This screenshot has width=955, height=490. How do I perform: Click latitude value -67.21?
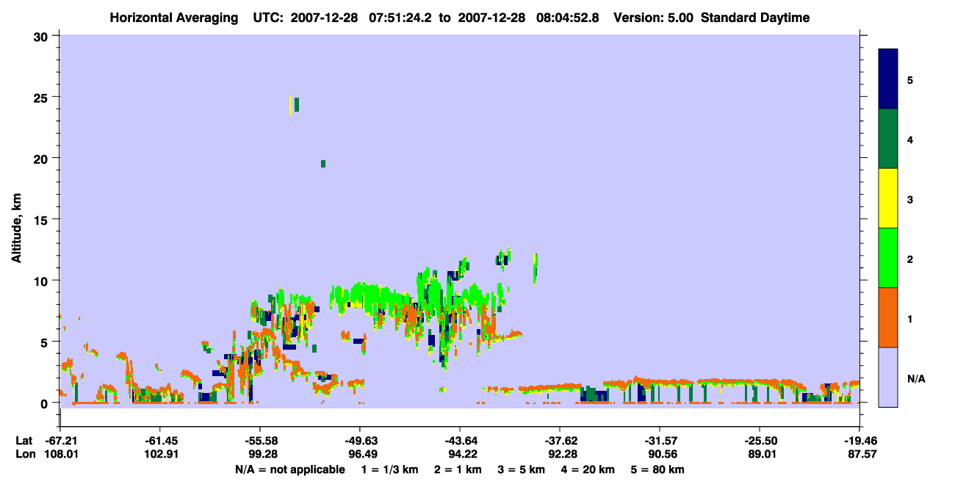tap(60, 441)
